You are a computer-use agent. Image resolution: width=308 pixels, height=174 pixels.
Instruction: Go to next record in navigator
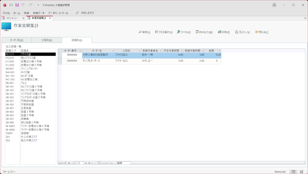click(86, 163)
